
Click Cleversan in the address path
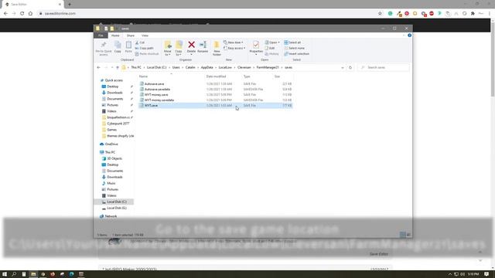point(244,67)
